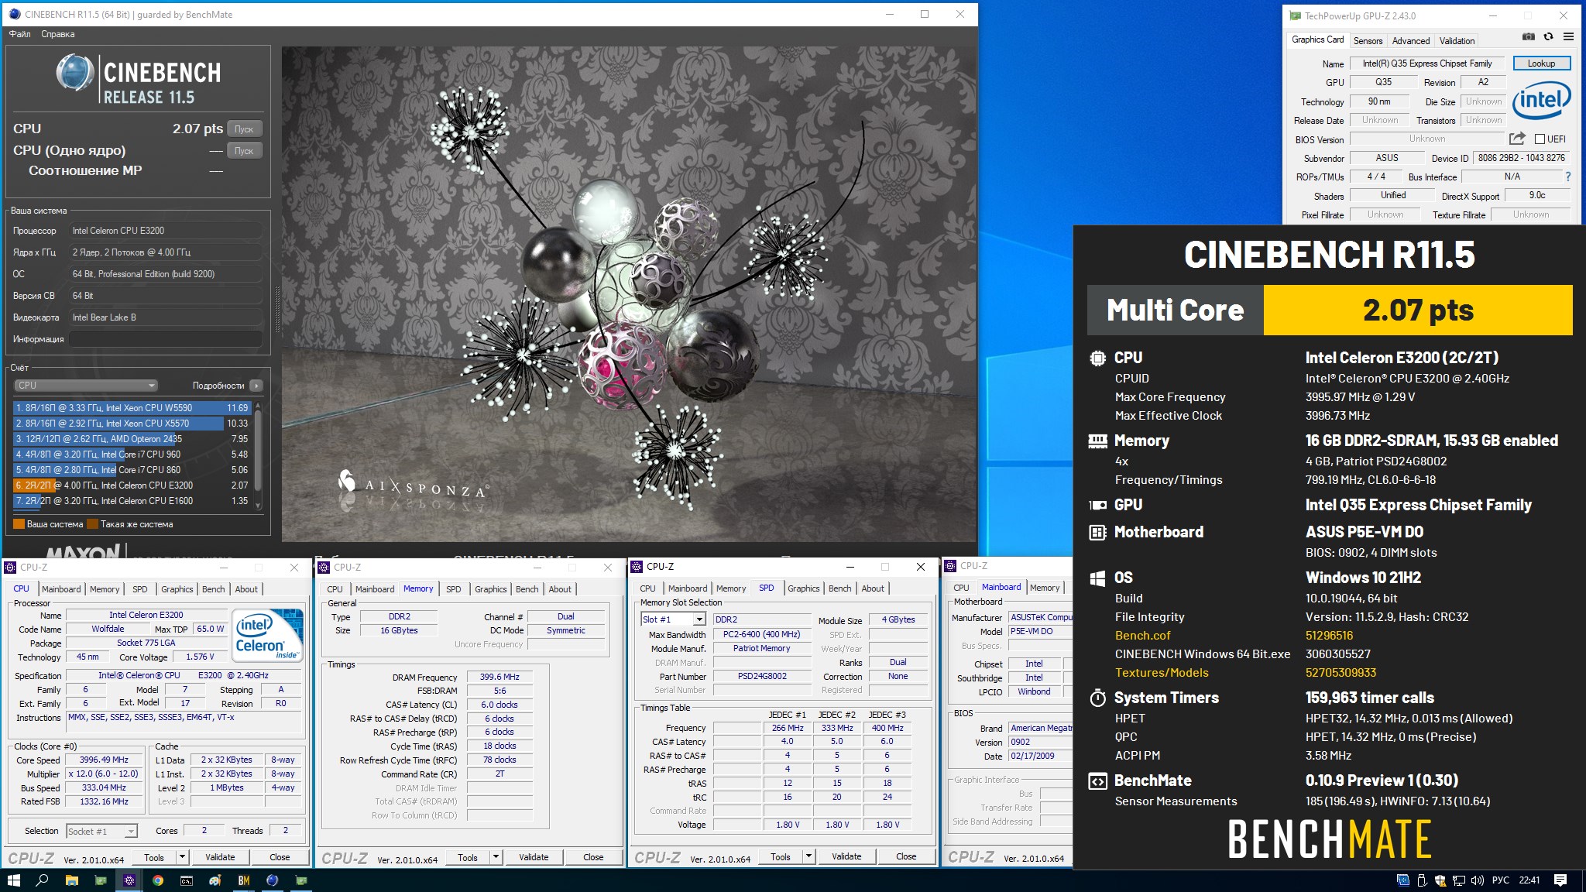Click Close in the SPD CPU-Z window

pos(906,856)
